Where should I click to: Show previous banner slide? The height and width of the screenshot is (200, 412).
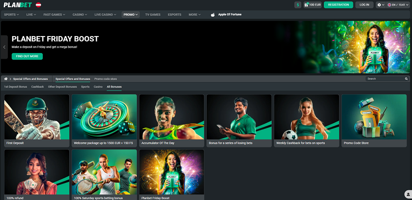pyautogui.click(x=4, y=47)
